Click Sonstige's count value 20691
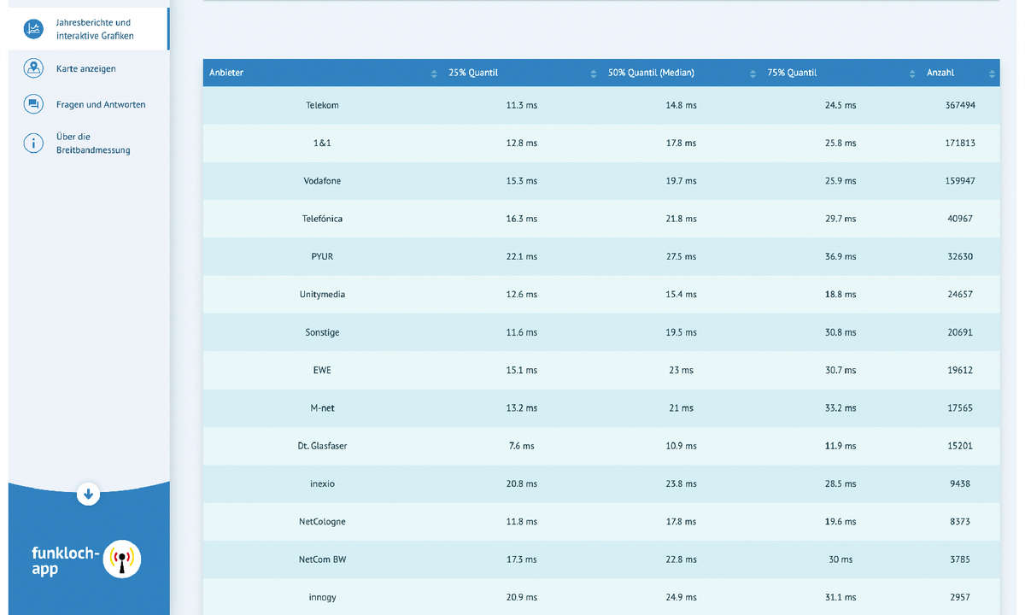 (x=960, y=332)
